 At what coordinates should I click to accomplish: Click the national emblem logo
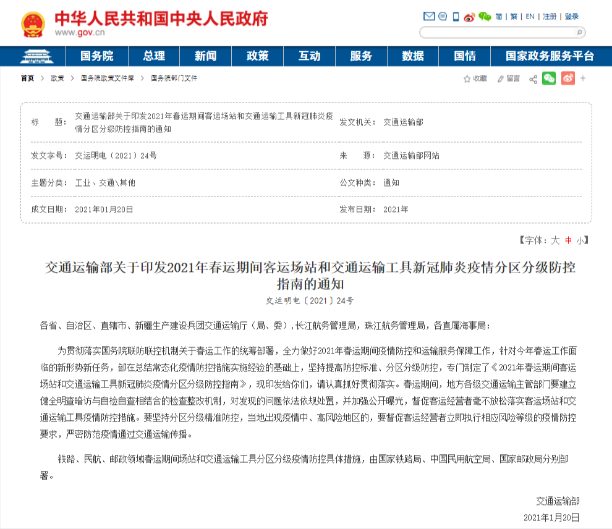33,24
